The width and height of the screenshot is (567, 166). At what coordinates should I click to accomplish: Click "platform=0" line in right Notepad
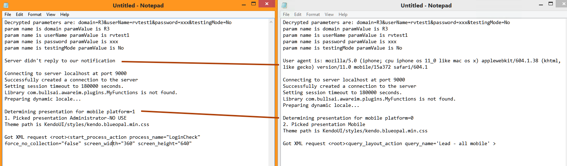pyautogui.click(x=348, y=118)
